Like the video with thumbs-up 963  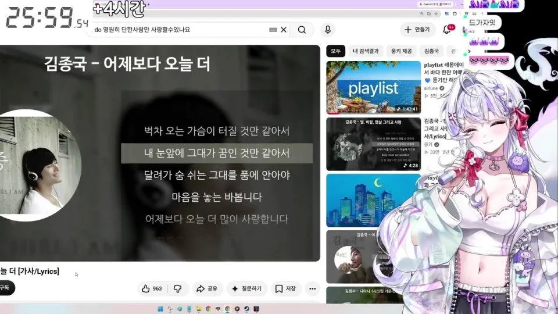pos(152,289)
